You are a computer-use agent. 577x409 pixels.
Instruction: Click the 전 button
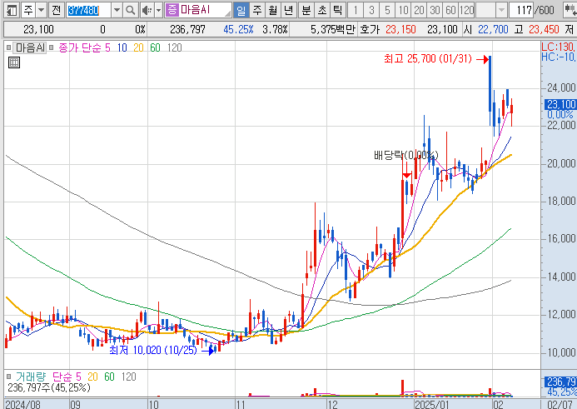point(56,10)
